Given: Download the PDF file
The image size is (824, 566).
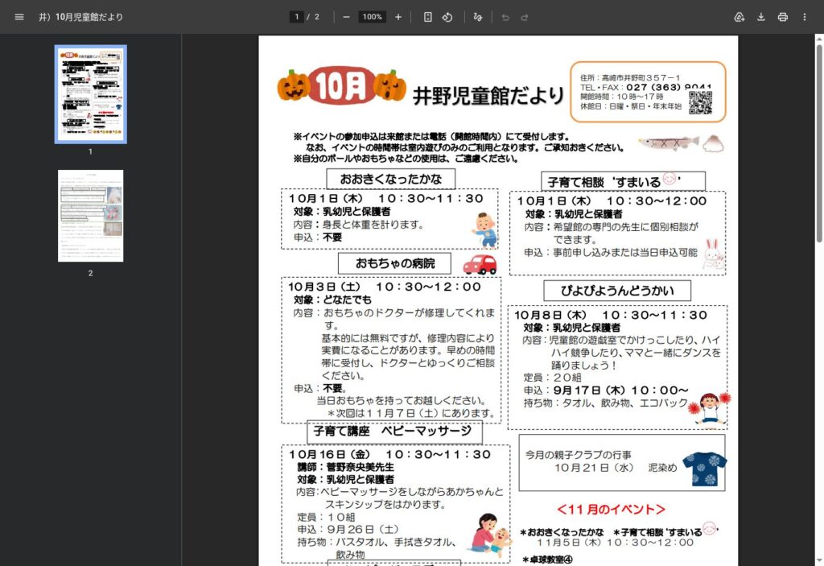Looking at the screenshot, I should (x=761, y=17).
